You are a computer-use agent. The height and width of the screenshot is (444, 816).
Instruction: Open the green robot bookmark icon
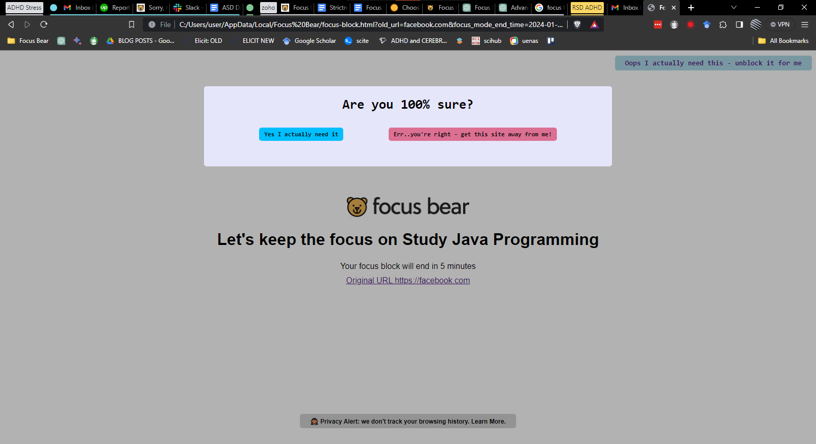94,41
